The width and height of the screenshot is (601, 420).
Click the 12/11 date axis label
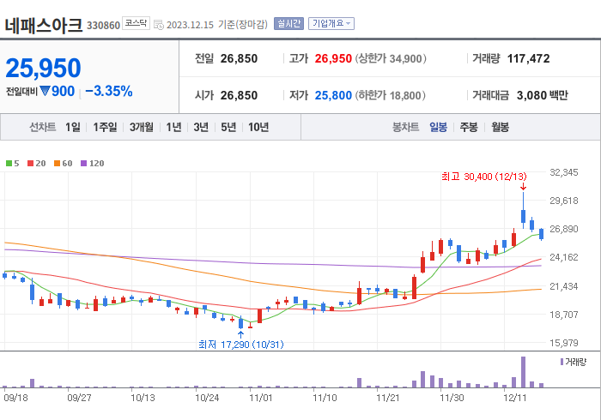coord(515,398)
